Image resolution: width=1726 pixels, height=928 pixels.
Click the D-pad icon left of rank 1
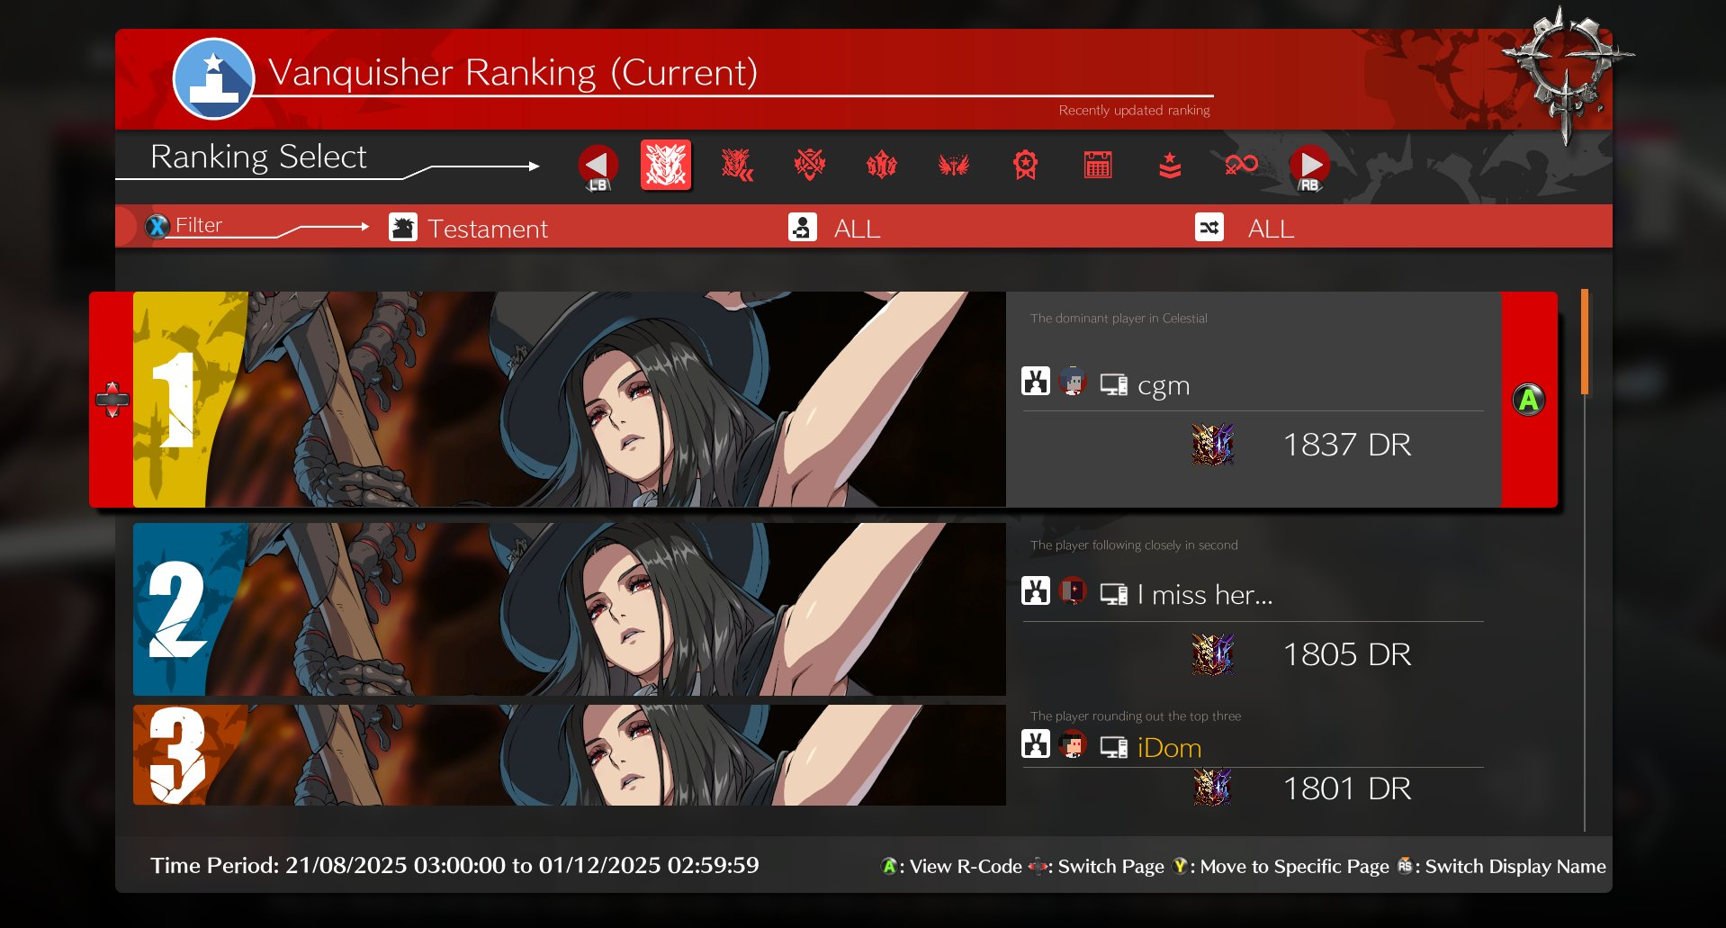[112, 400]
